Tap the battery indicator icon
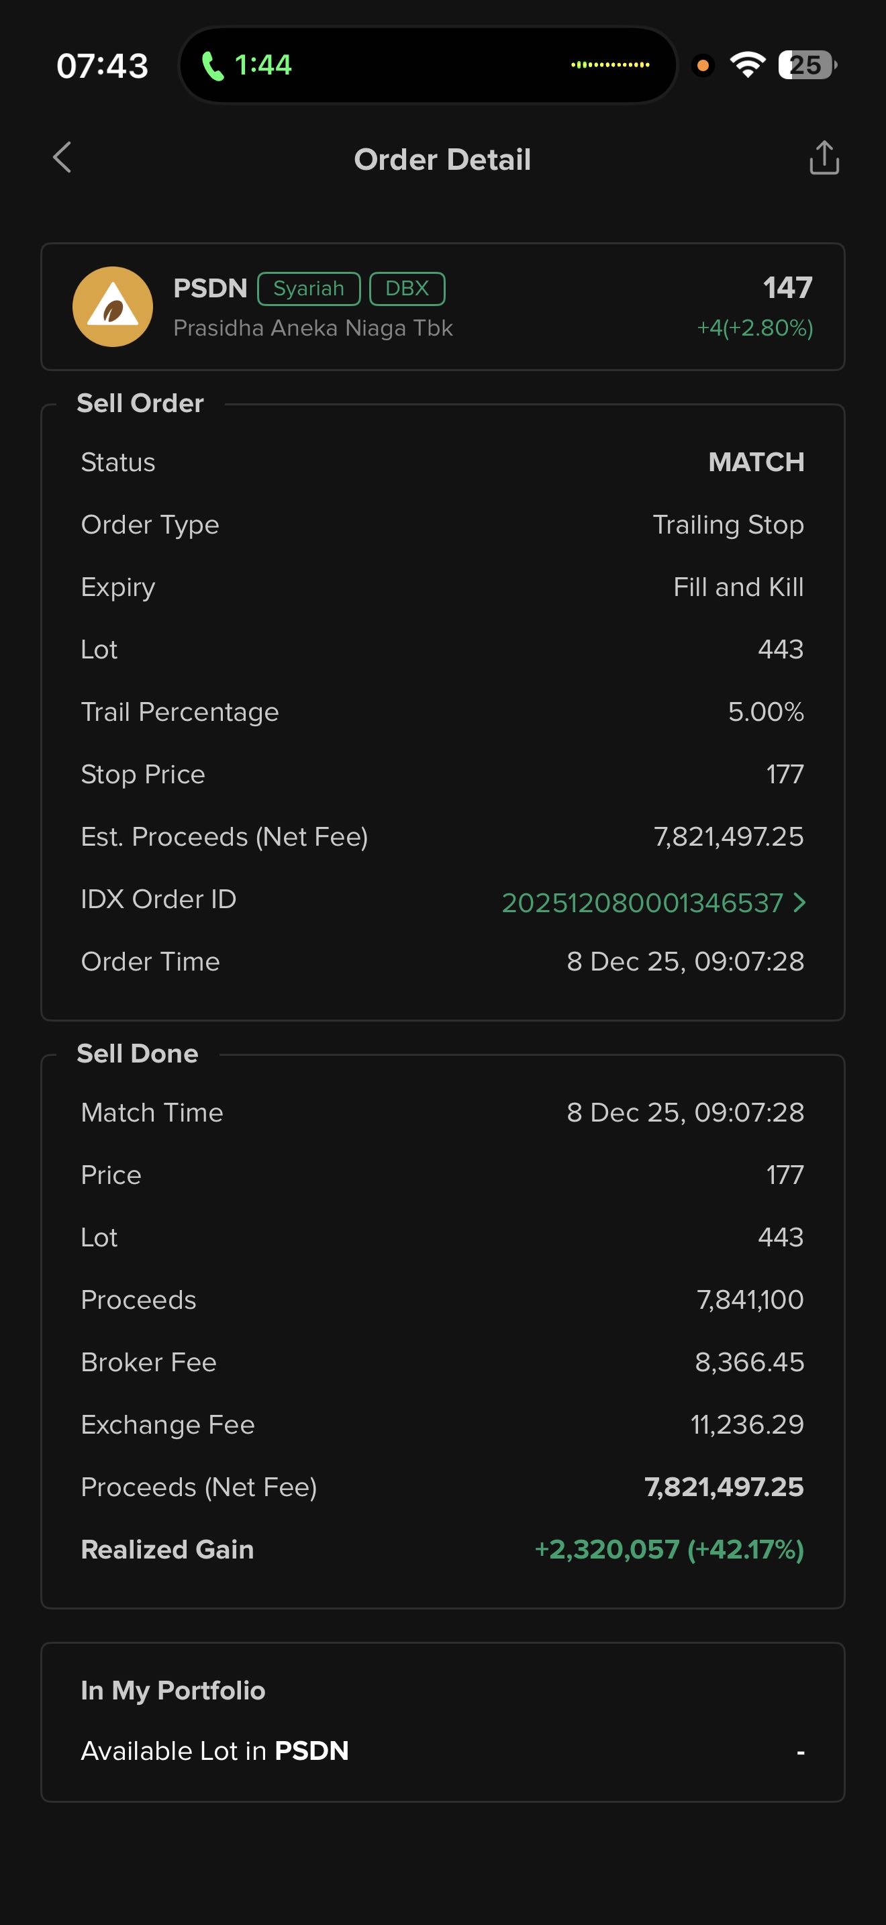The height and width of the screenshot is (1925, 886). point(807,65)
